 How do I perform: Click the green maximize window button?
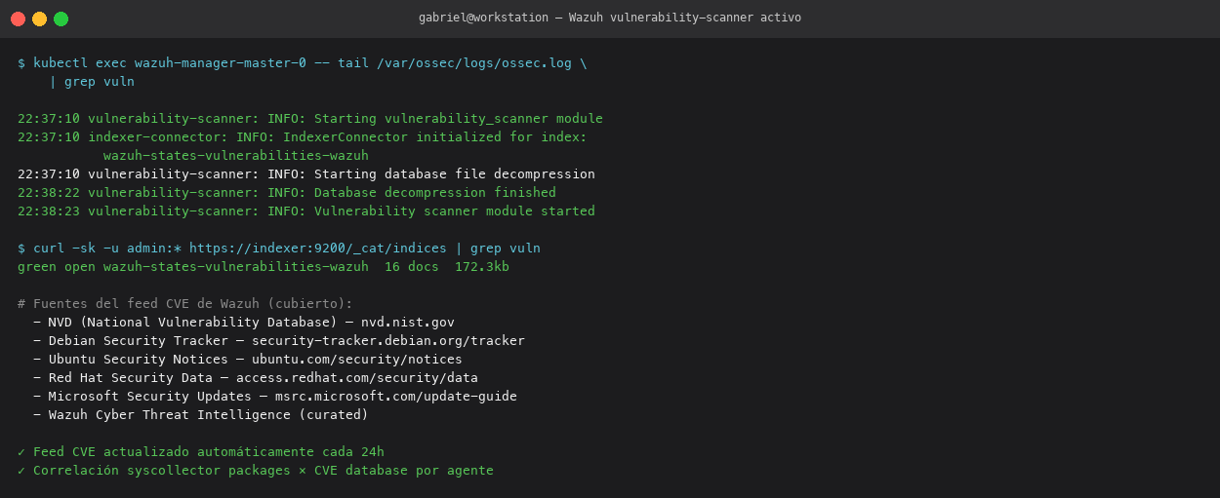click(x=61, y=19)
